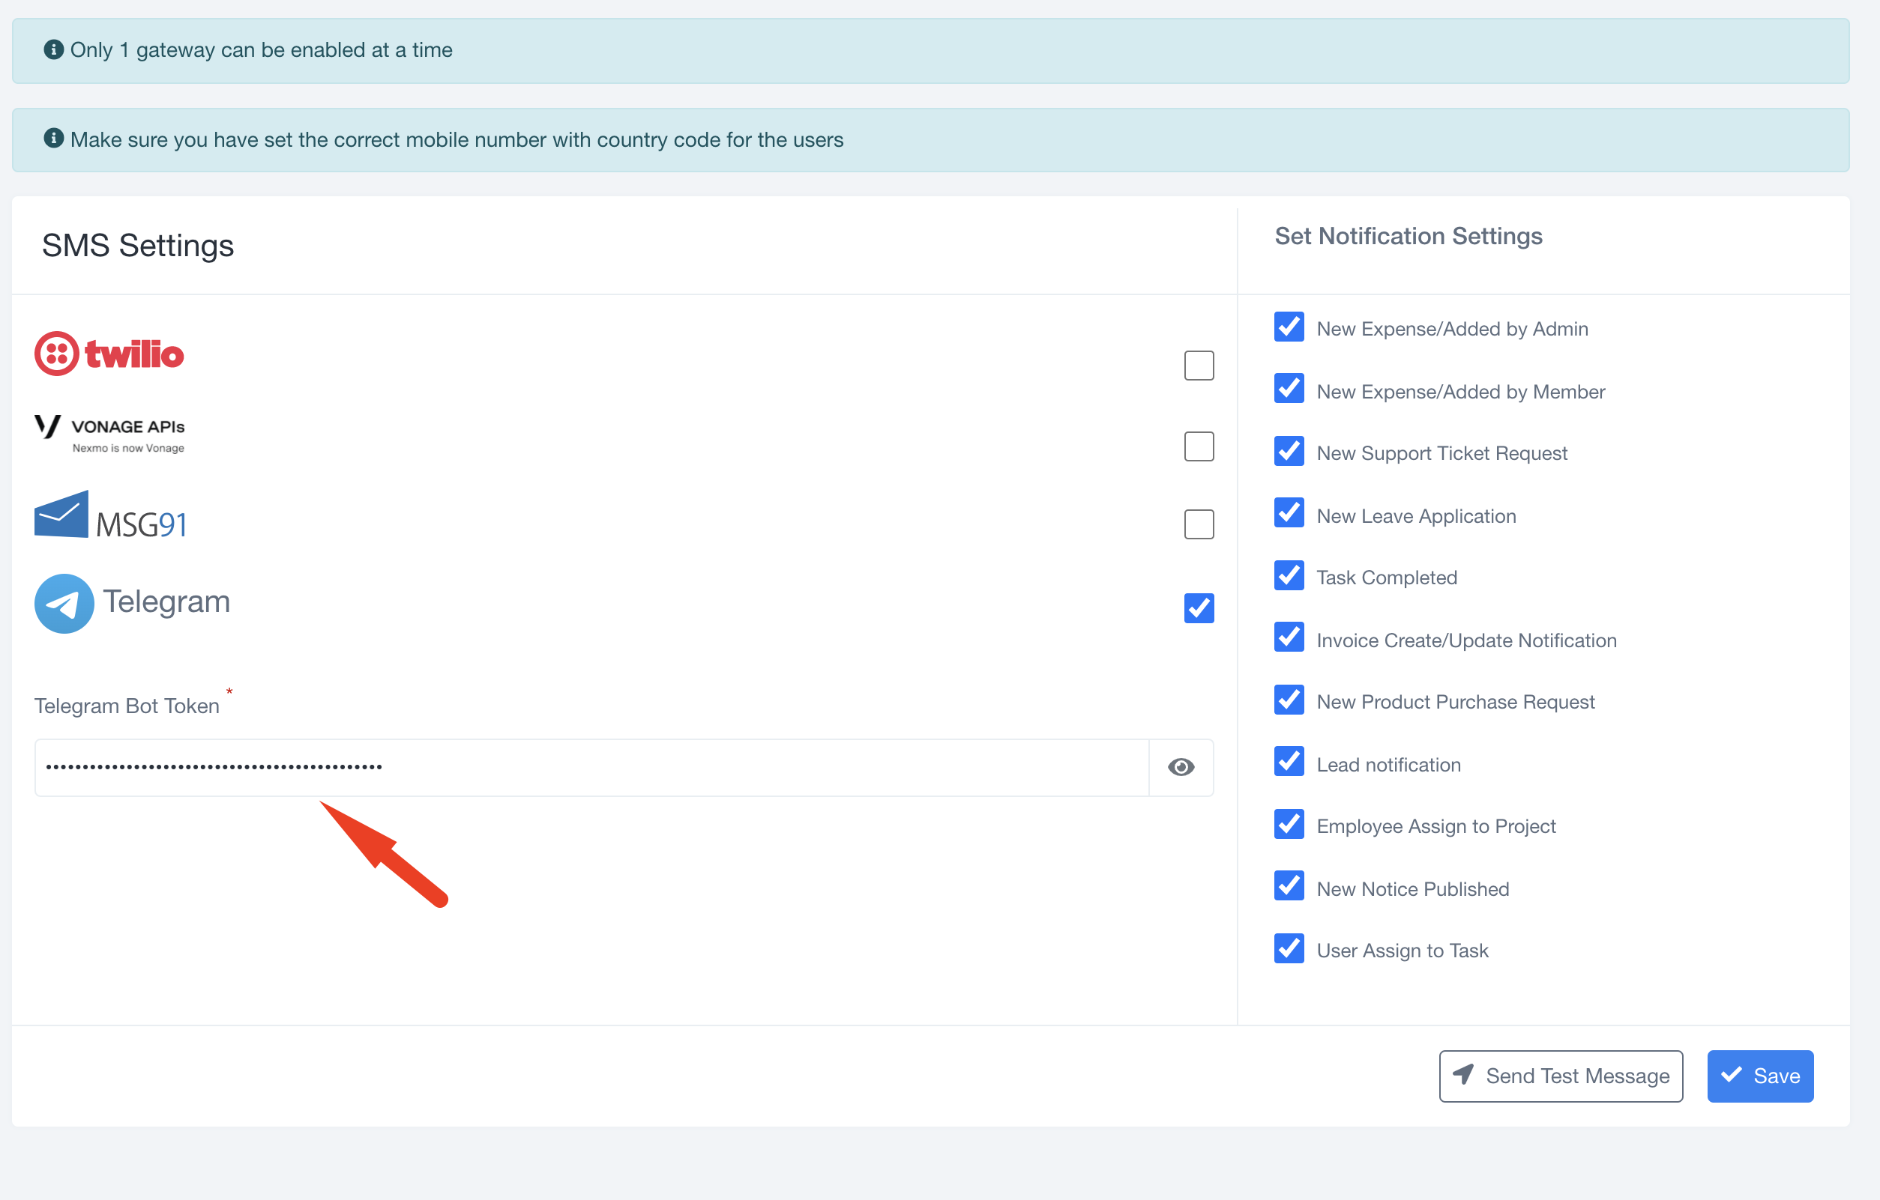Click the Twilio logo
This screenshot has height=1200, width=1880.
[109, 354]
